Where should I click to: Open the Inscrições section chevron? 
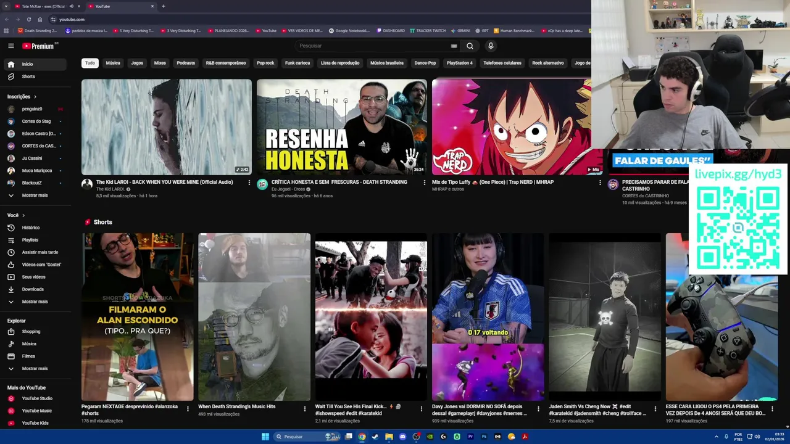pos(35,97)
